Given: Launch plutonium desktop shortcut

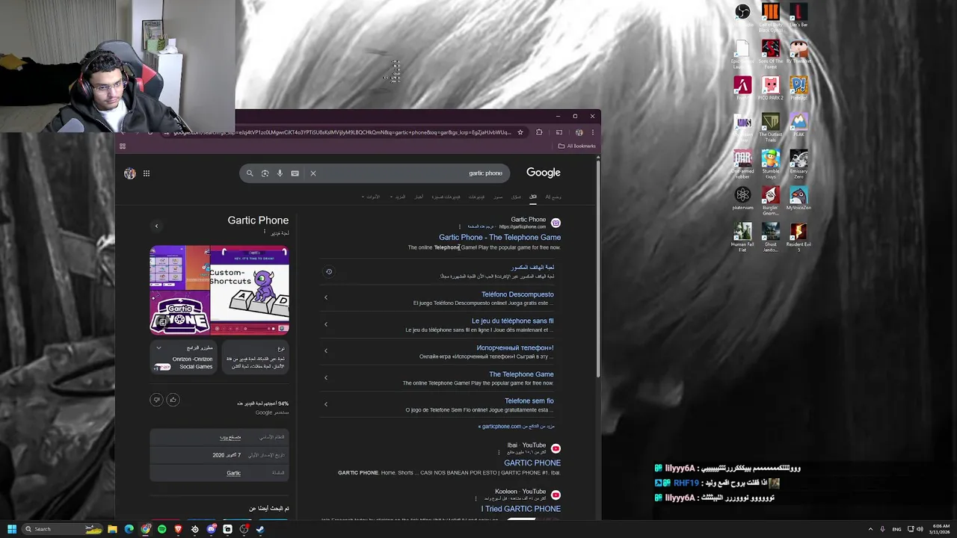Looking at the screenshot, I should tap(742, 198).
